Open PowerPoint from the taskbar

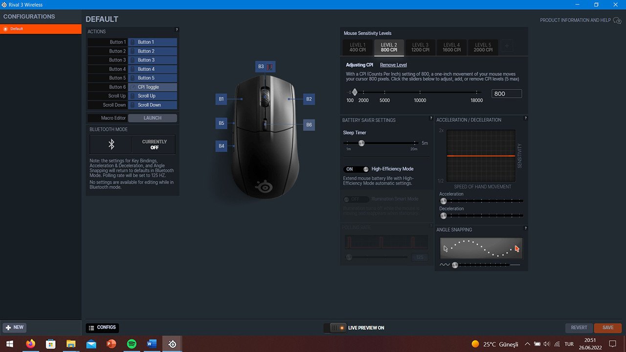pos(111,344)
